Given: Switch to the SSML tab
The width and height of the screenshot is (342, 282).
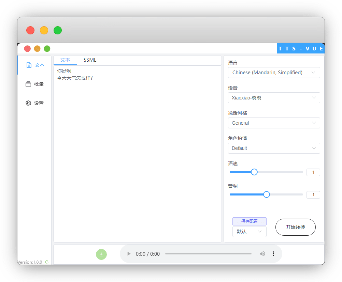Looking at the screenshot, I should 90,60.
